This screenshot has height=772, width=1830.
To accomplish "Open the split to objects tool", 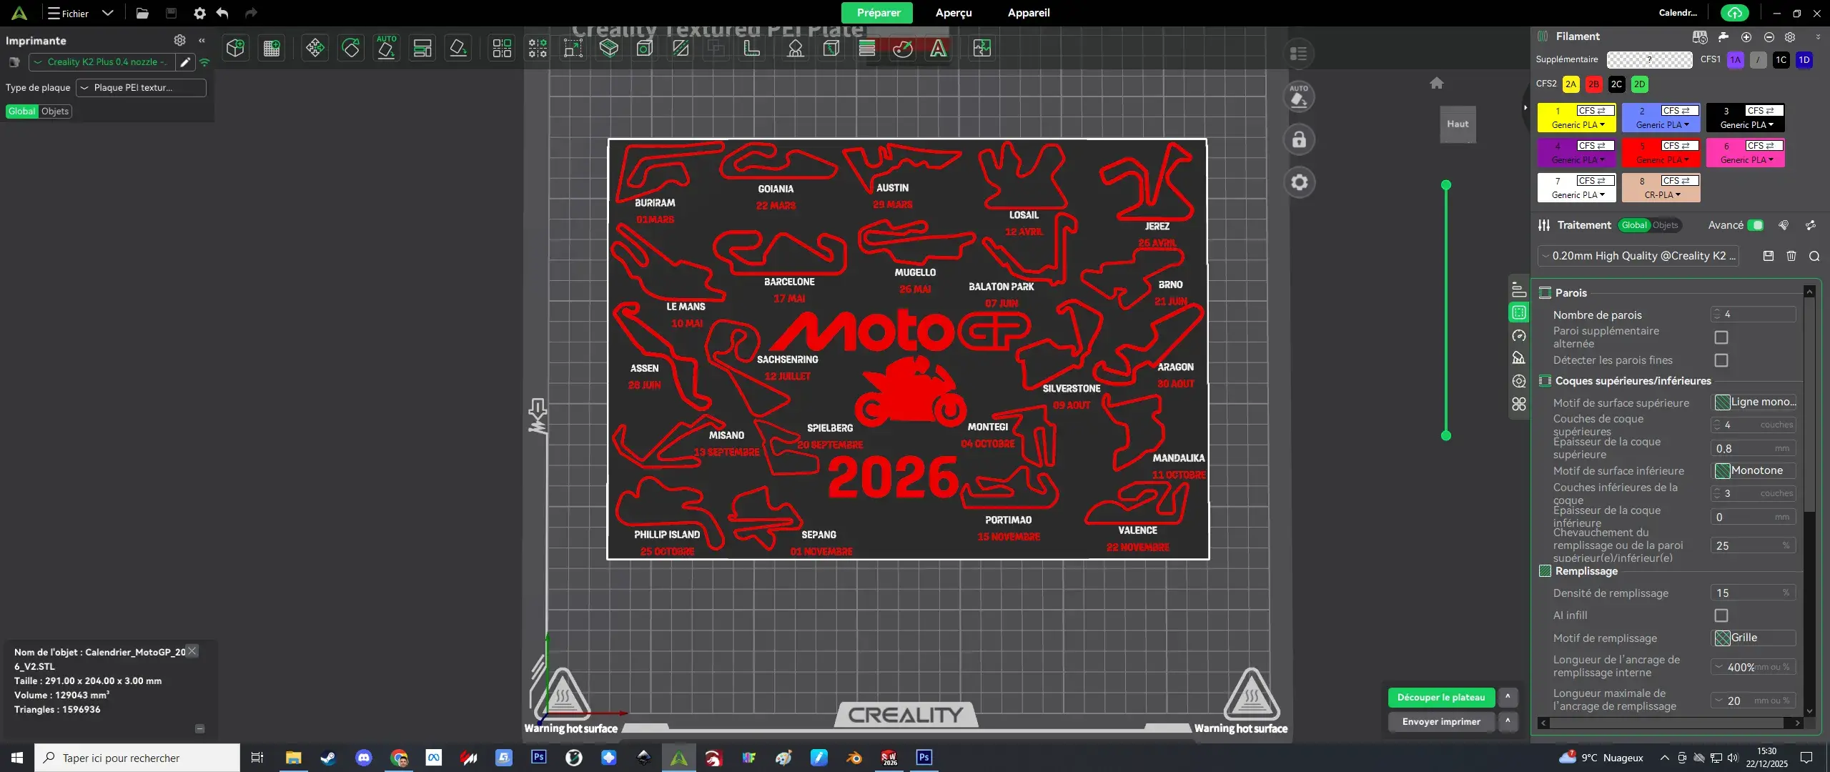I will (x=502, y=48).
